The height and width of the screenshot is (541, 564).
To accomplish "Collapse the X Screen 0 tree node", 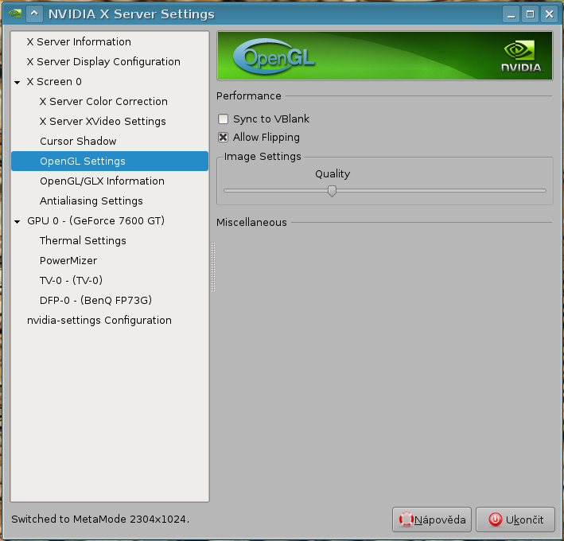I will (x=17, y=83).
